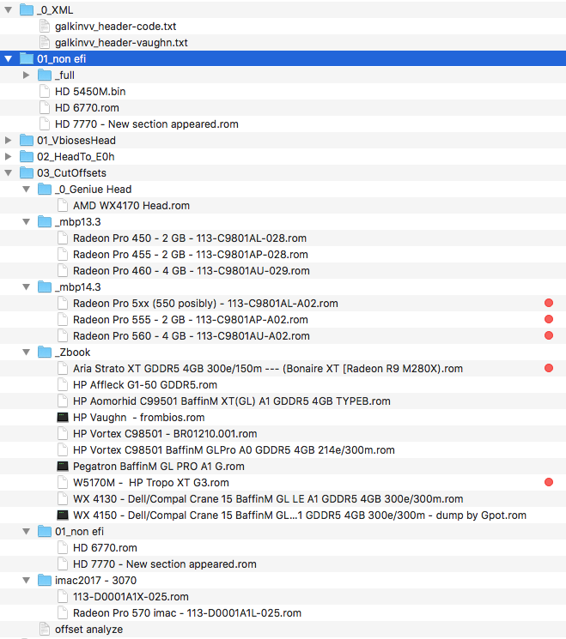The image size is (566, 639).
Task: Select the HD 5450M.bin file name
Action: [90, 91]
